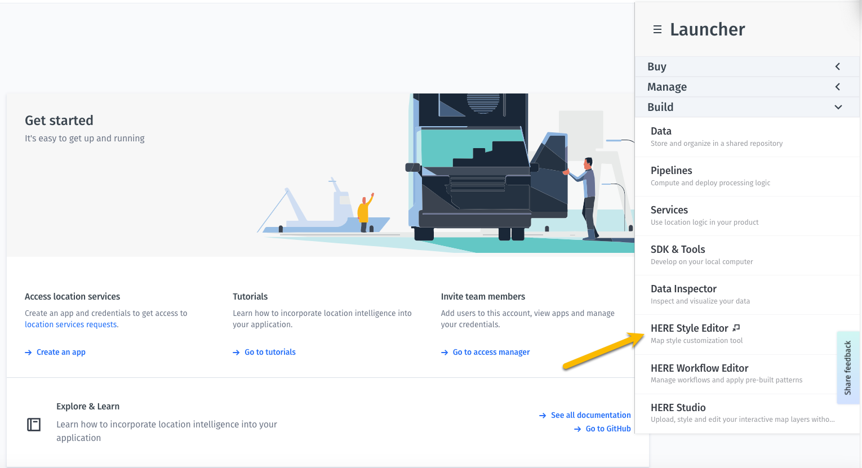This screenshot has width=862, height=468.
Task: Click the Get started heading
Action: click(x=59, y=121)
